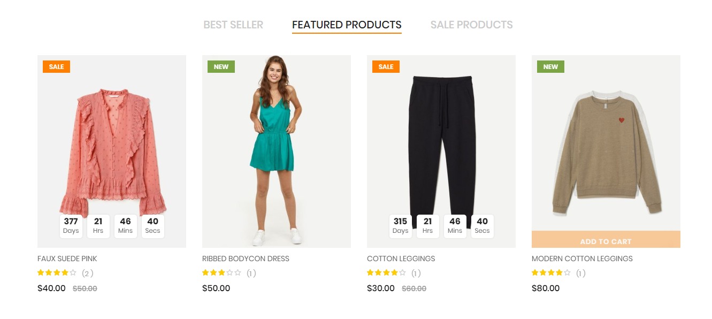Click the stars under Modern Cotton Leggings

pyautogui.click(x=551, y=273)
